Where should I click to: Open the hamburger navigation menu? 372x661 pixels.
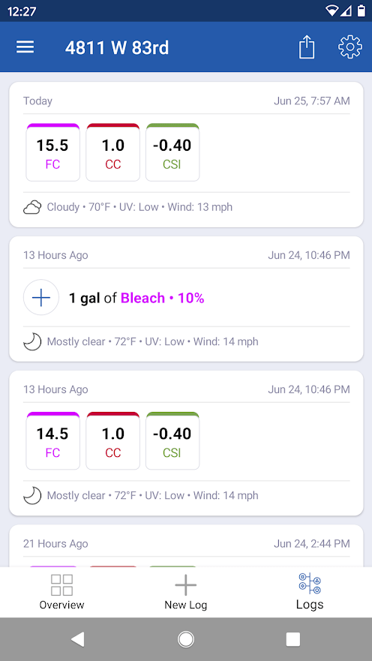coord(25,47)
